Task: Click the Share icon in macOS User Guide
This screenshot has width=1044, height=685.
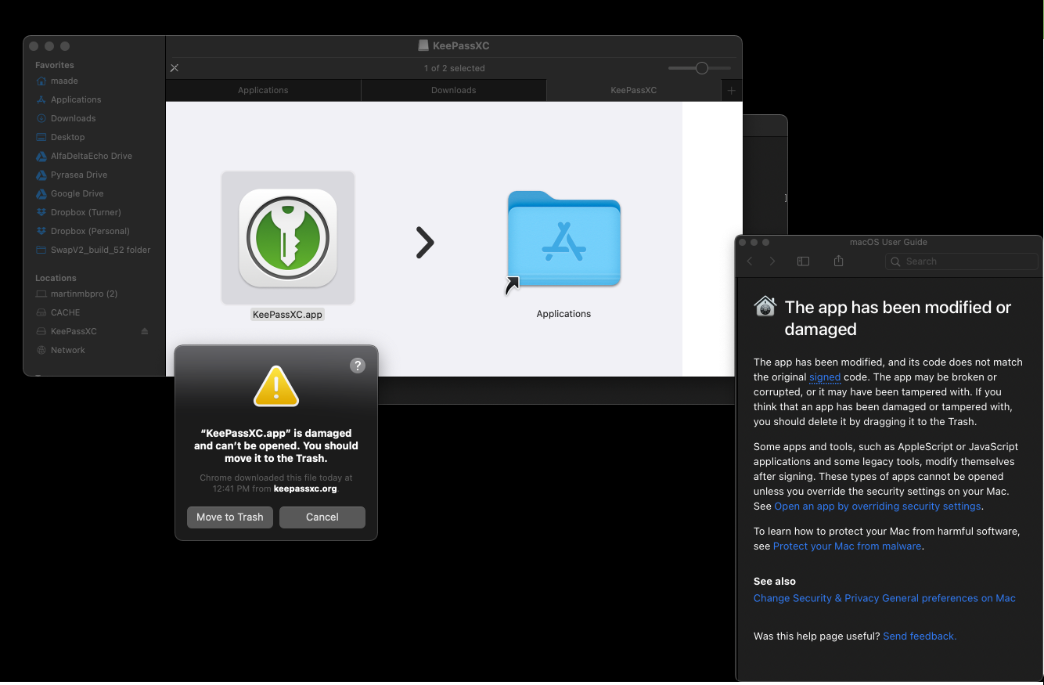Action: pos(838,261)
